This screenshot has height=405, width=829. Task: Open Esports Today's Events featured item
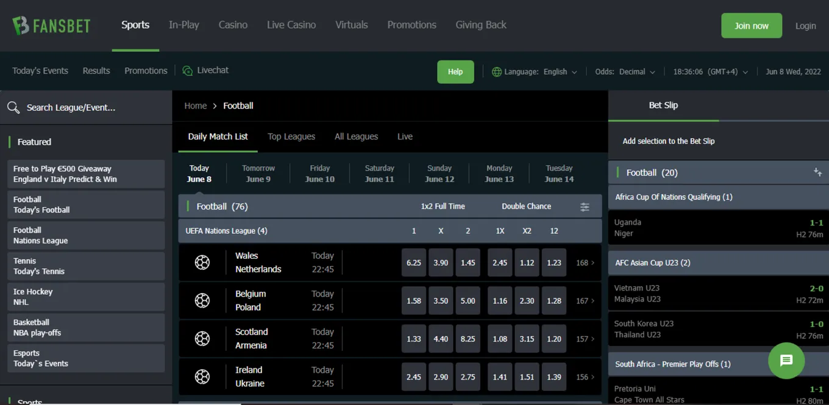tap(86, 358)
